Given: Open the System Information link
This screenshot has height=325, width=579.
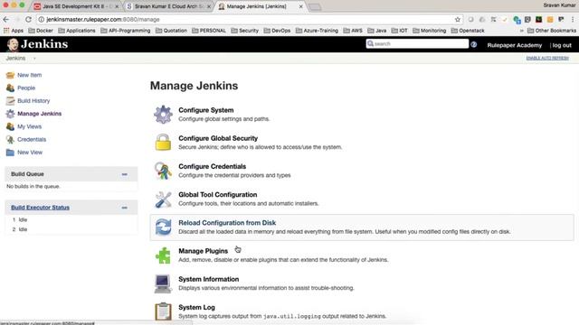Looking at the screenshot, I should click(x=209, y=279).
